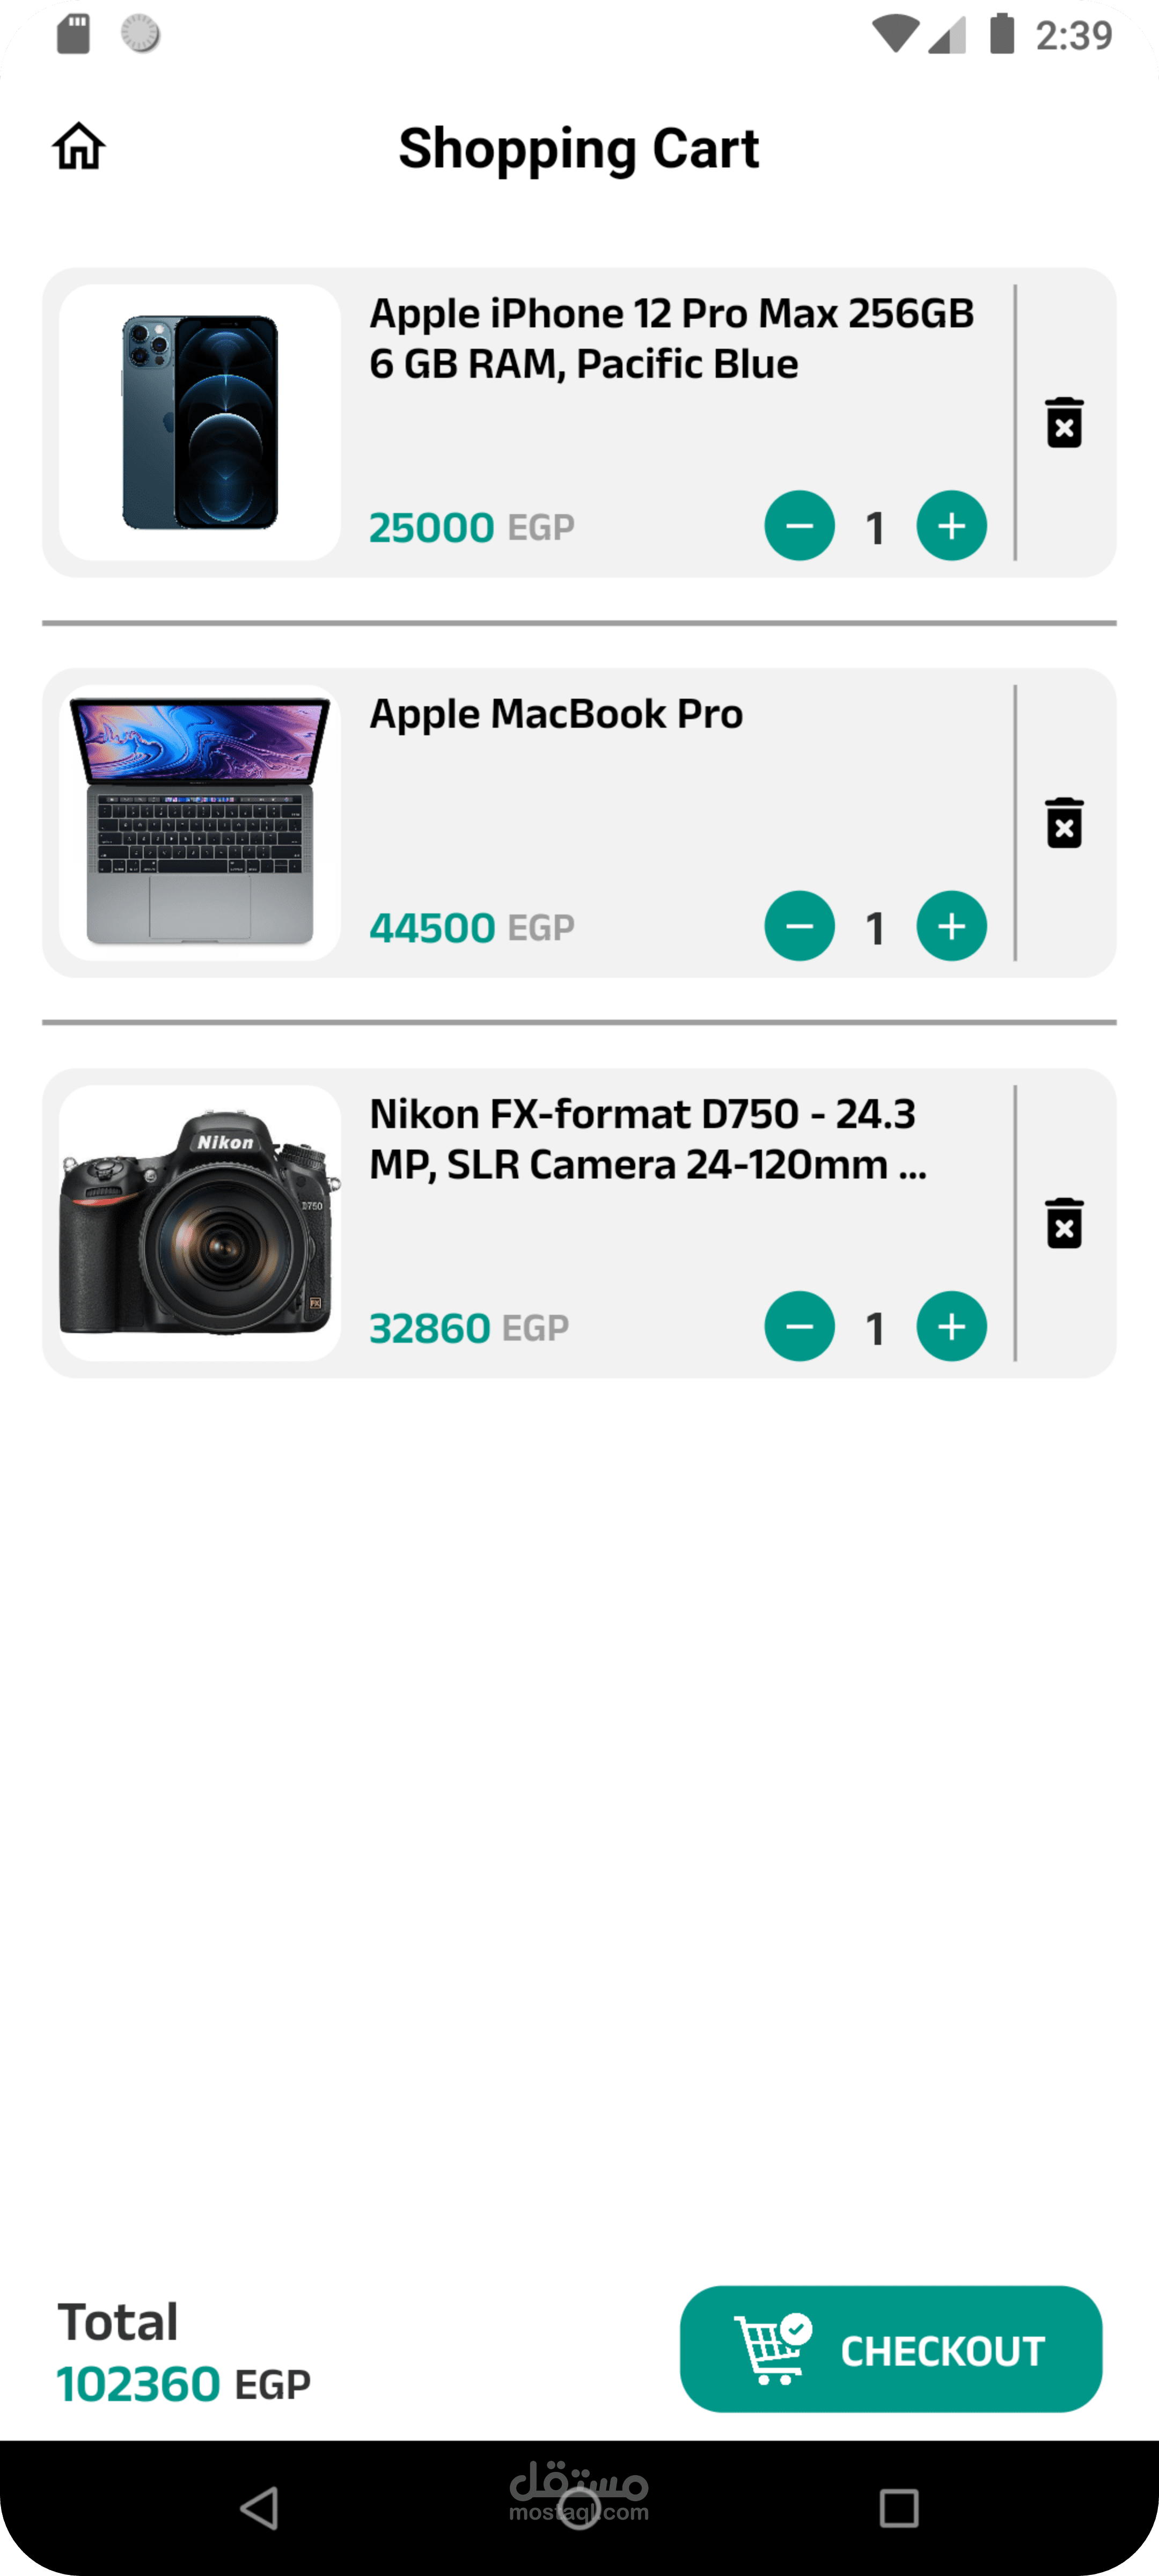The image size is (1159, 2576).
Task: Open the MacBook Pro product image
Action: (x=200, y=822)
